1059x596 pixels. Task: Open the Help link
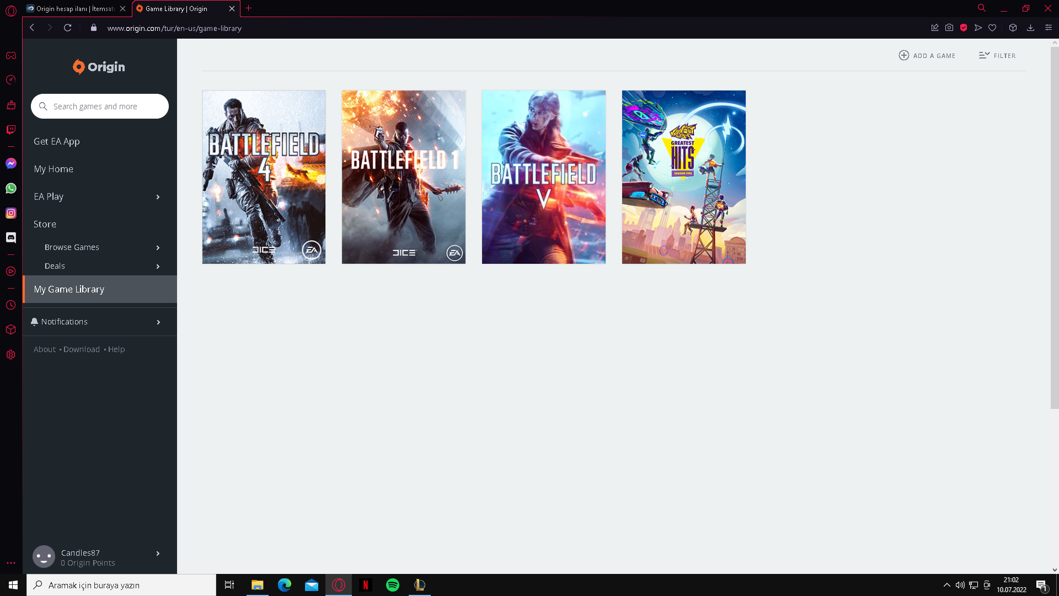tap(116, 349)
